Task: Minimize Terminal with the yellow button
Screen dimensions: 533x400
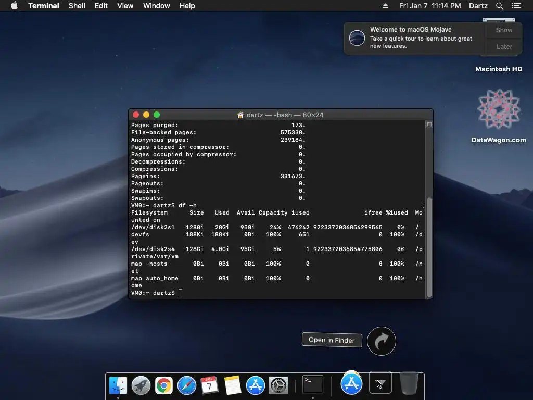Action: point(146,115)
